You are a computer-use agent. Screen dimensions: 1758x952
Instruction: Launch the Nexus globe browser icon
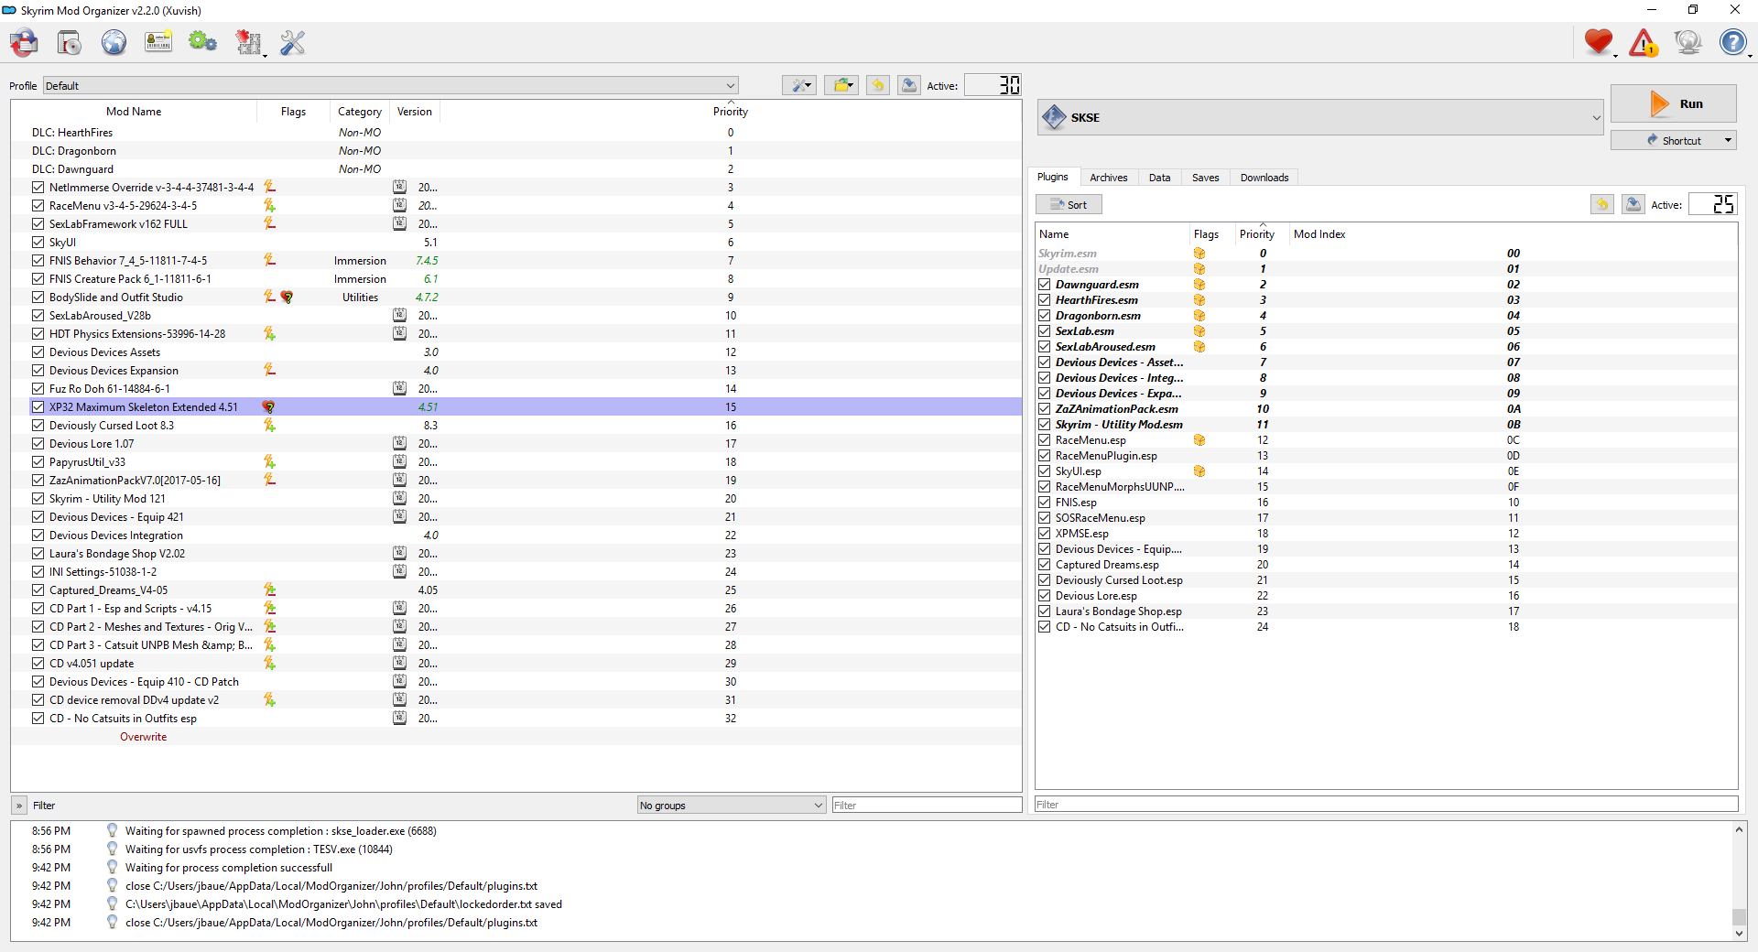tap(114, 42)
